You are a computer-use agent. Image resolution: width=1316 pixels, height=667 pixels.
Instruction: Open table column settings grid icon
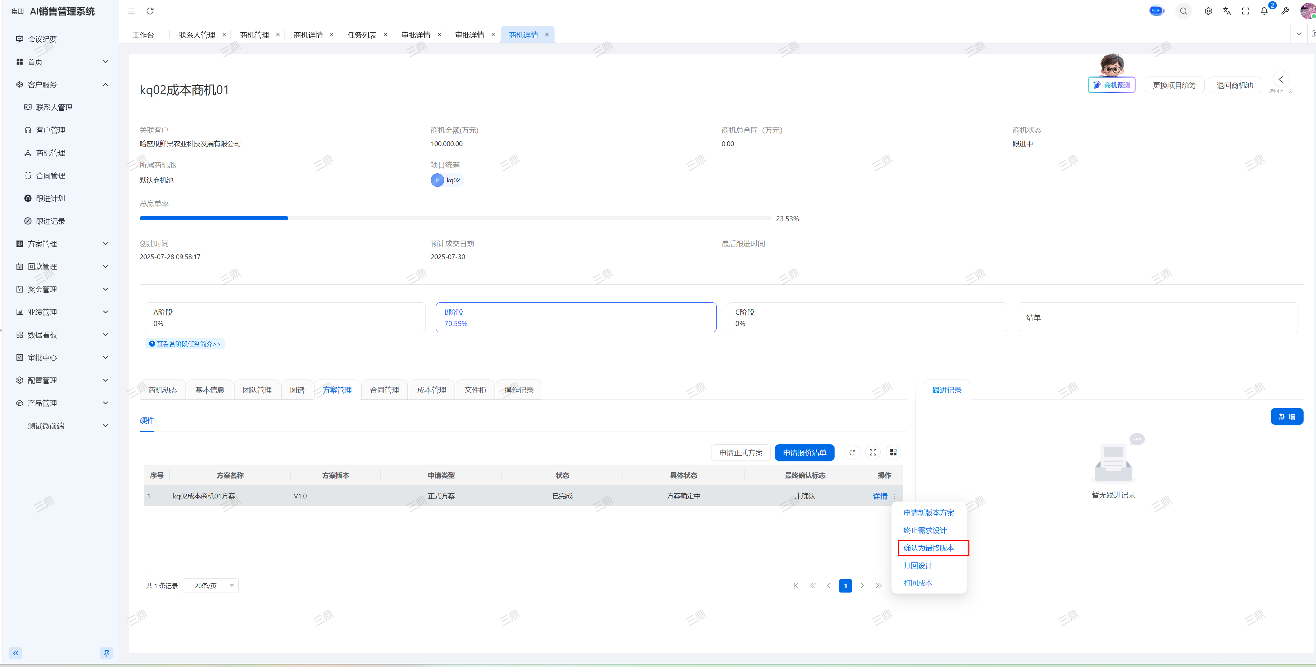(893, 453)
